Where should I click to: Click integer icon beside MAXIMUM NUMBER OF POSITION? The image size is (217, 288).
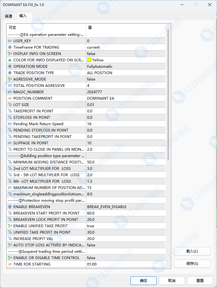pyautogui.click(x=10, y=187)
